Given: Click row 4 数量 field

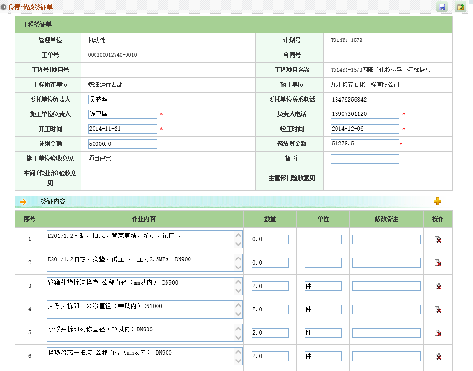Looking at the screenshot, I should pos(270,309).
